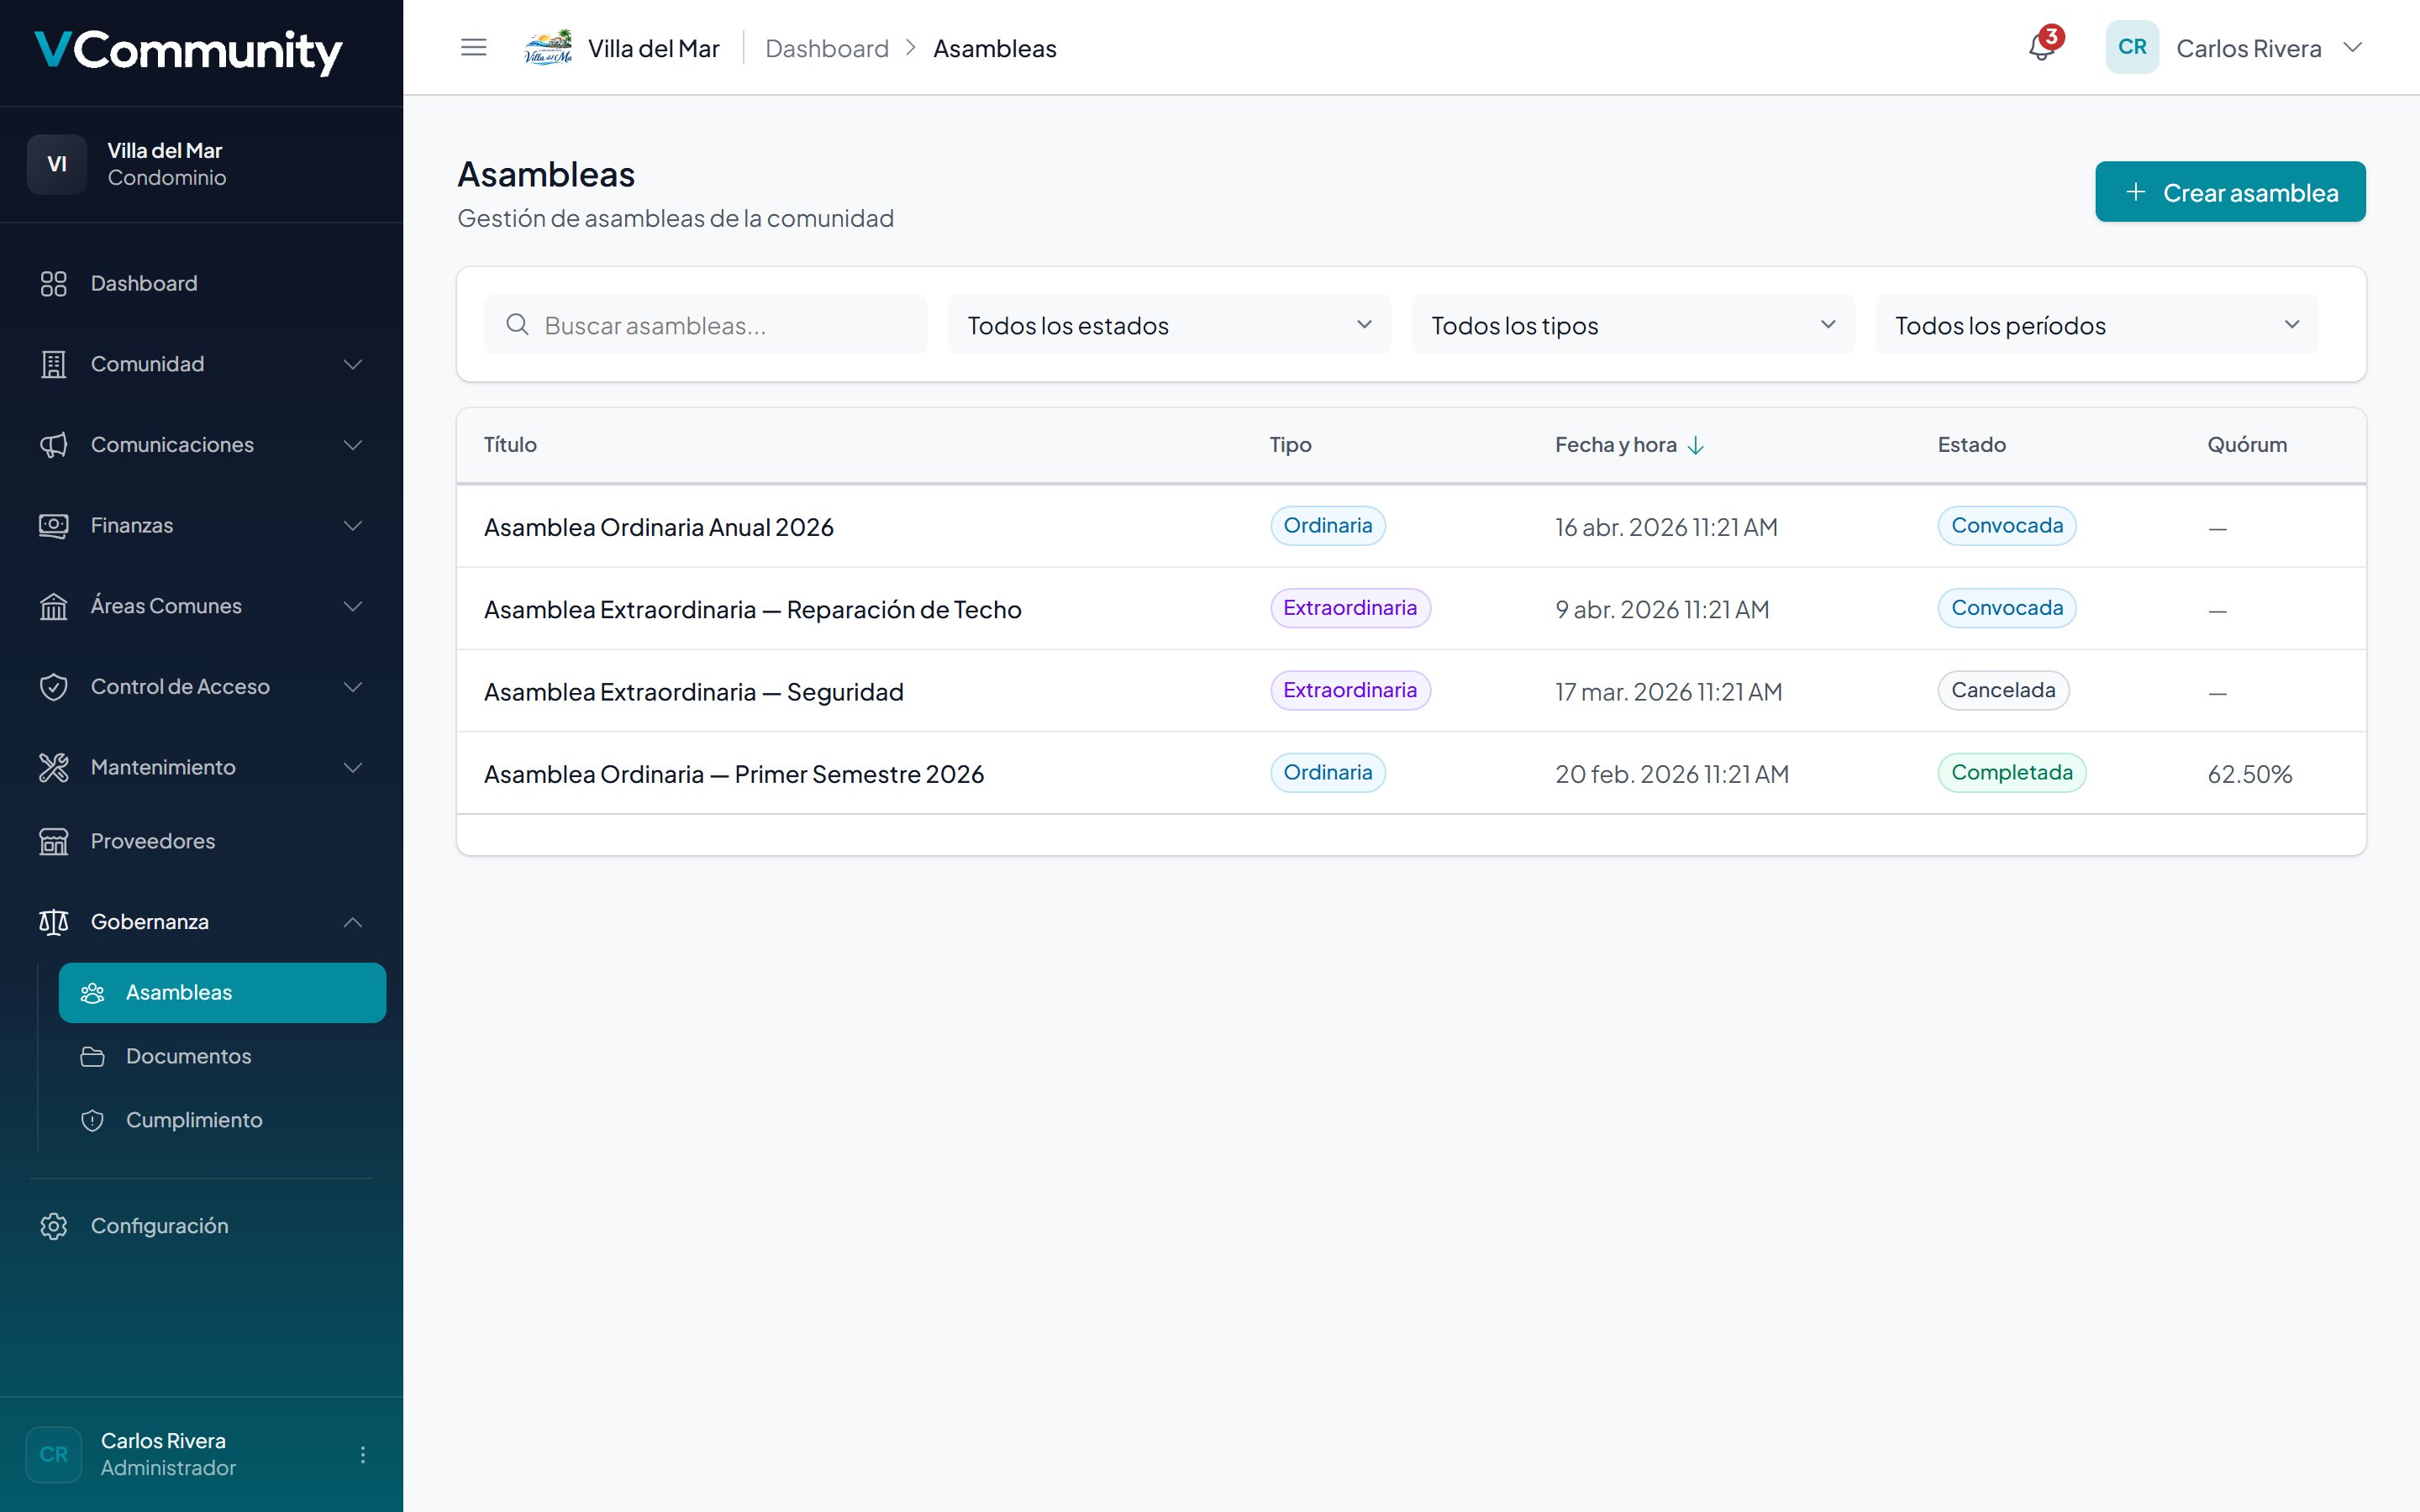Click the Asambleas people icon
The width and height of the screenshot is (2420, 1512).
point(92,993)
